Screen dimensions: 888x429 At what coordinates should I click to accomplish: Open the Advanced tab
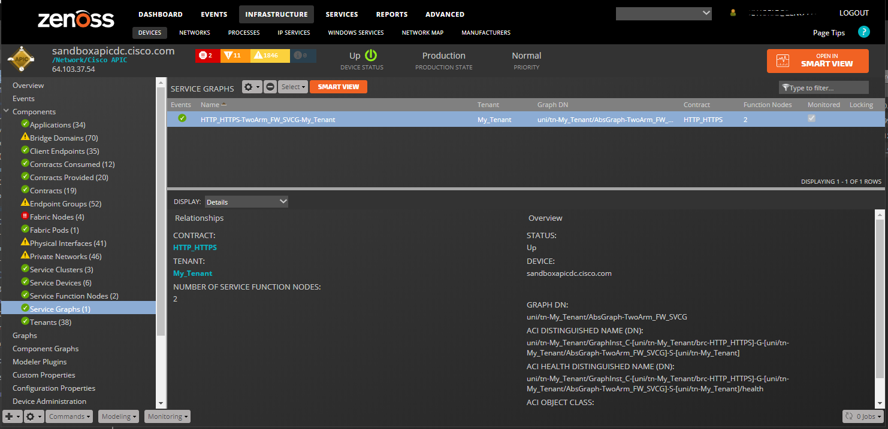445,14
